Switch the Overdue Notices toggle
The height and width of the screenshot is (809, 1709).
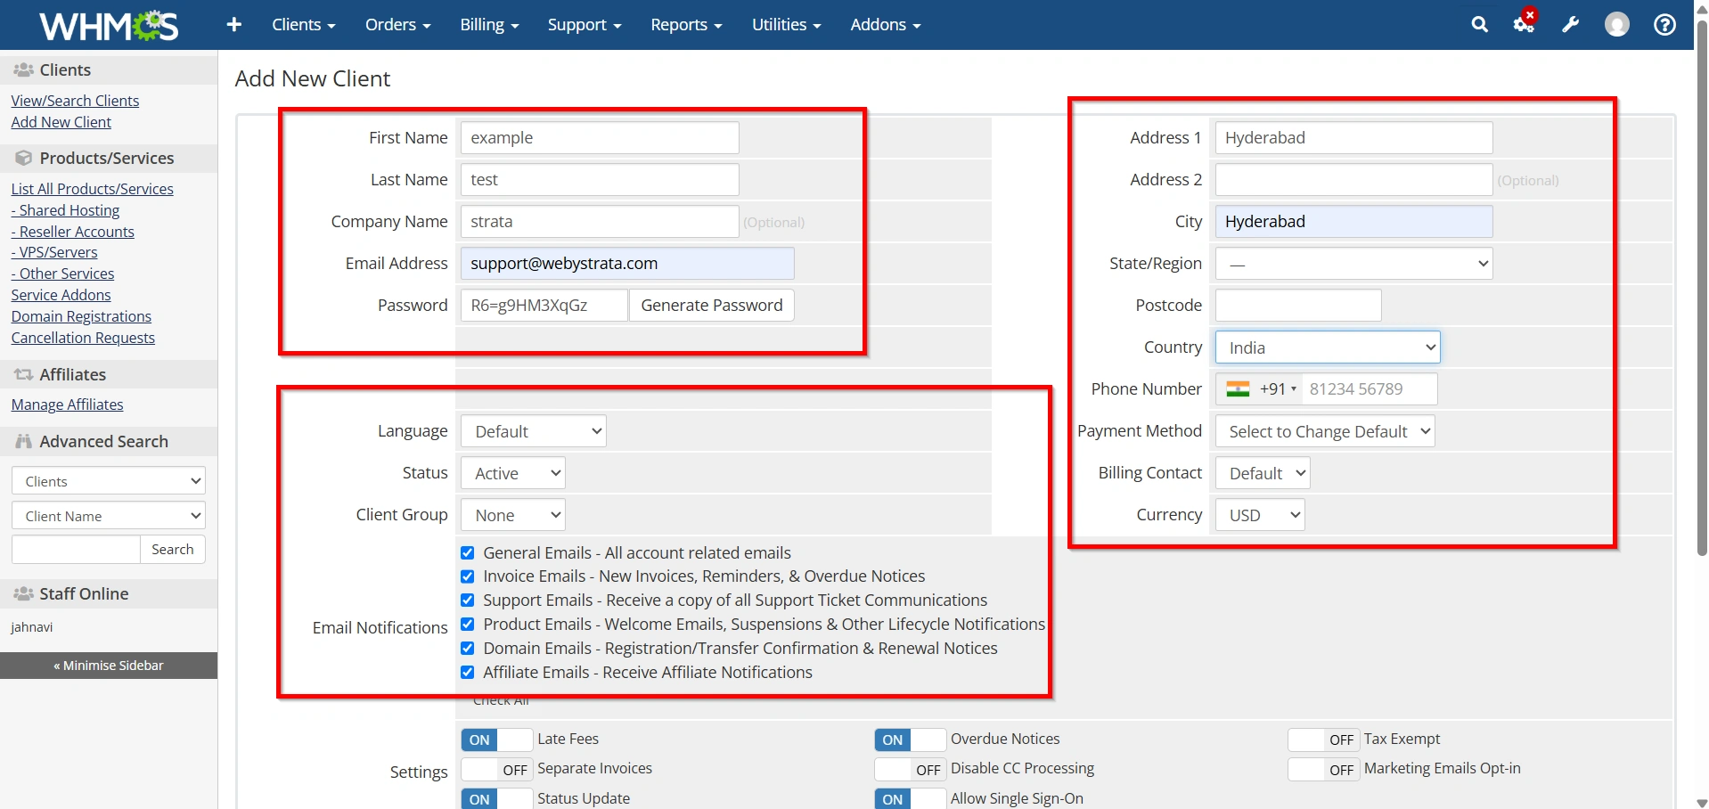click(910, 740)
